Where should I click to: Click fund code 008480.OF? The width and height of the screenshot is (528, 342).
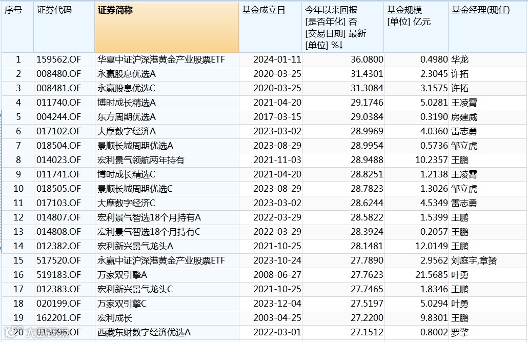59,74
